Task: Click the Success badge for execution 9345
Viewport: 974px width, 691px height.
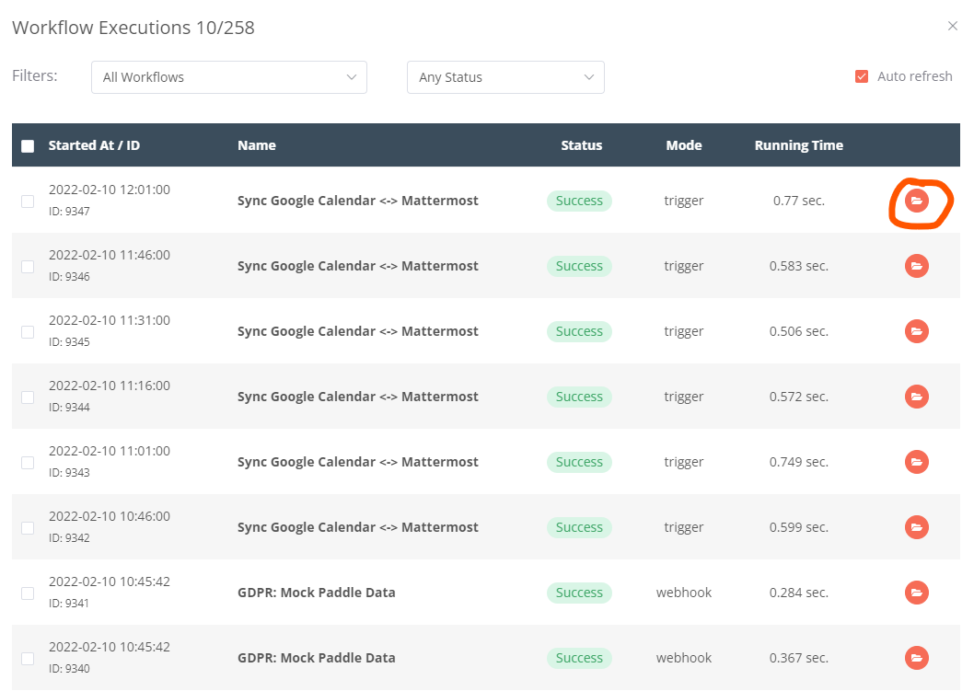Action: [579, 331]
